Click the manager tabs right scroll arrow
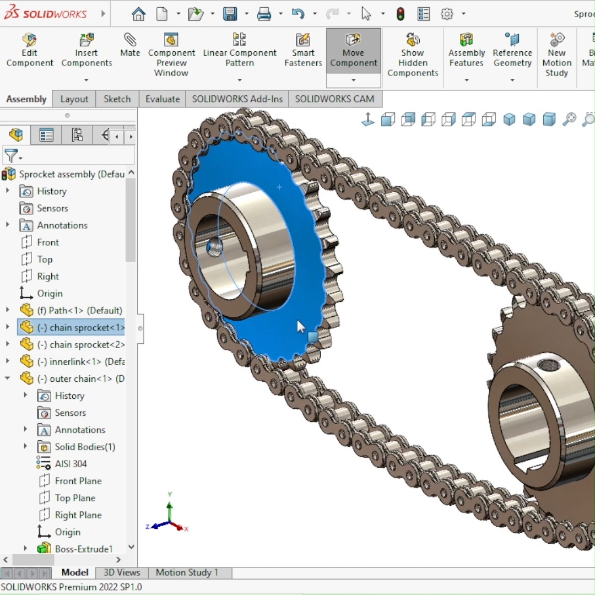The height and width of the screenshot is (595, 595). click(131, 137)
